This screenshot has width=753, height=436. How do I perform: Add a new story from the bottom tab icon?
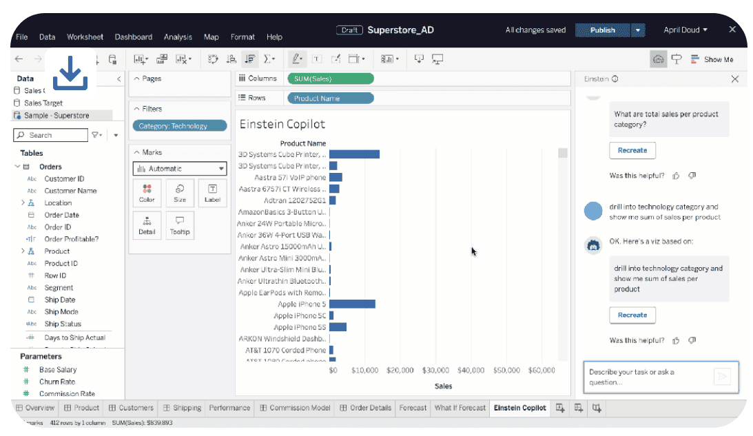597,408
